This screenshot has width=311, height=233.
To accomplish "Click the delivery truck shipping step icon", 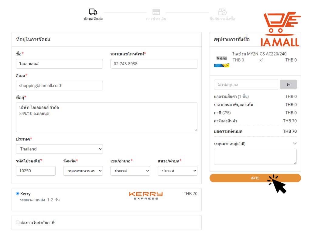I will pos(93,12).
